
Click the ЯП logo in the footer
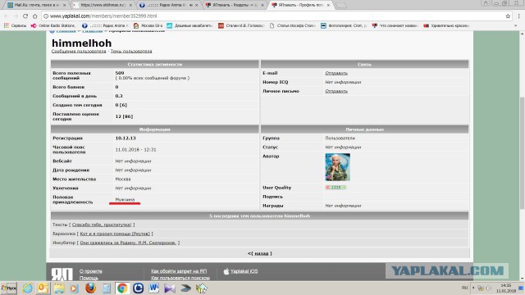62,275
